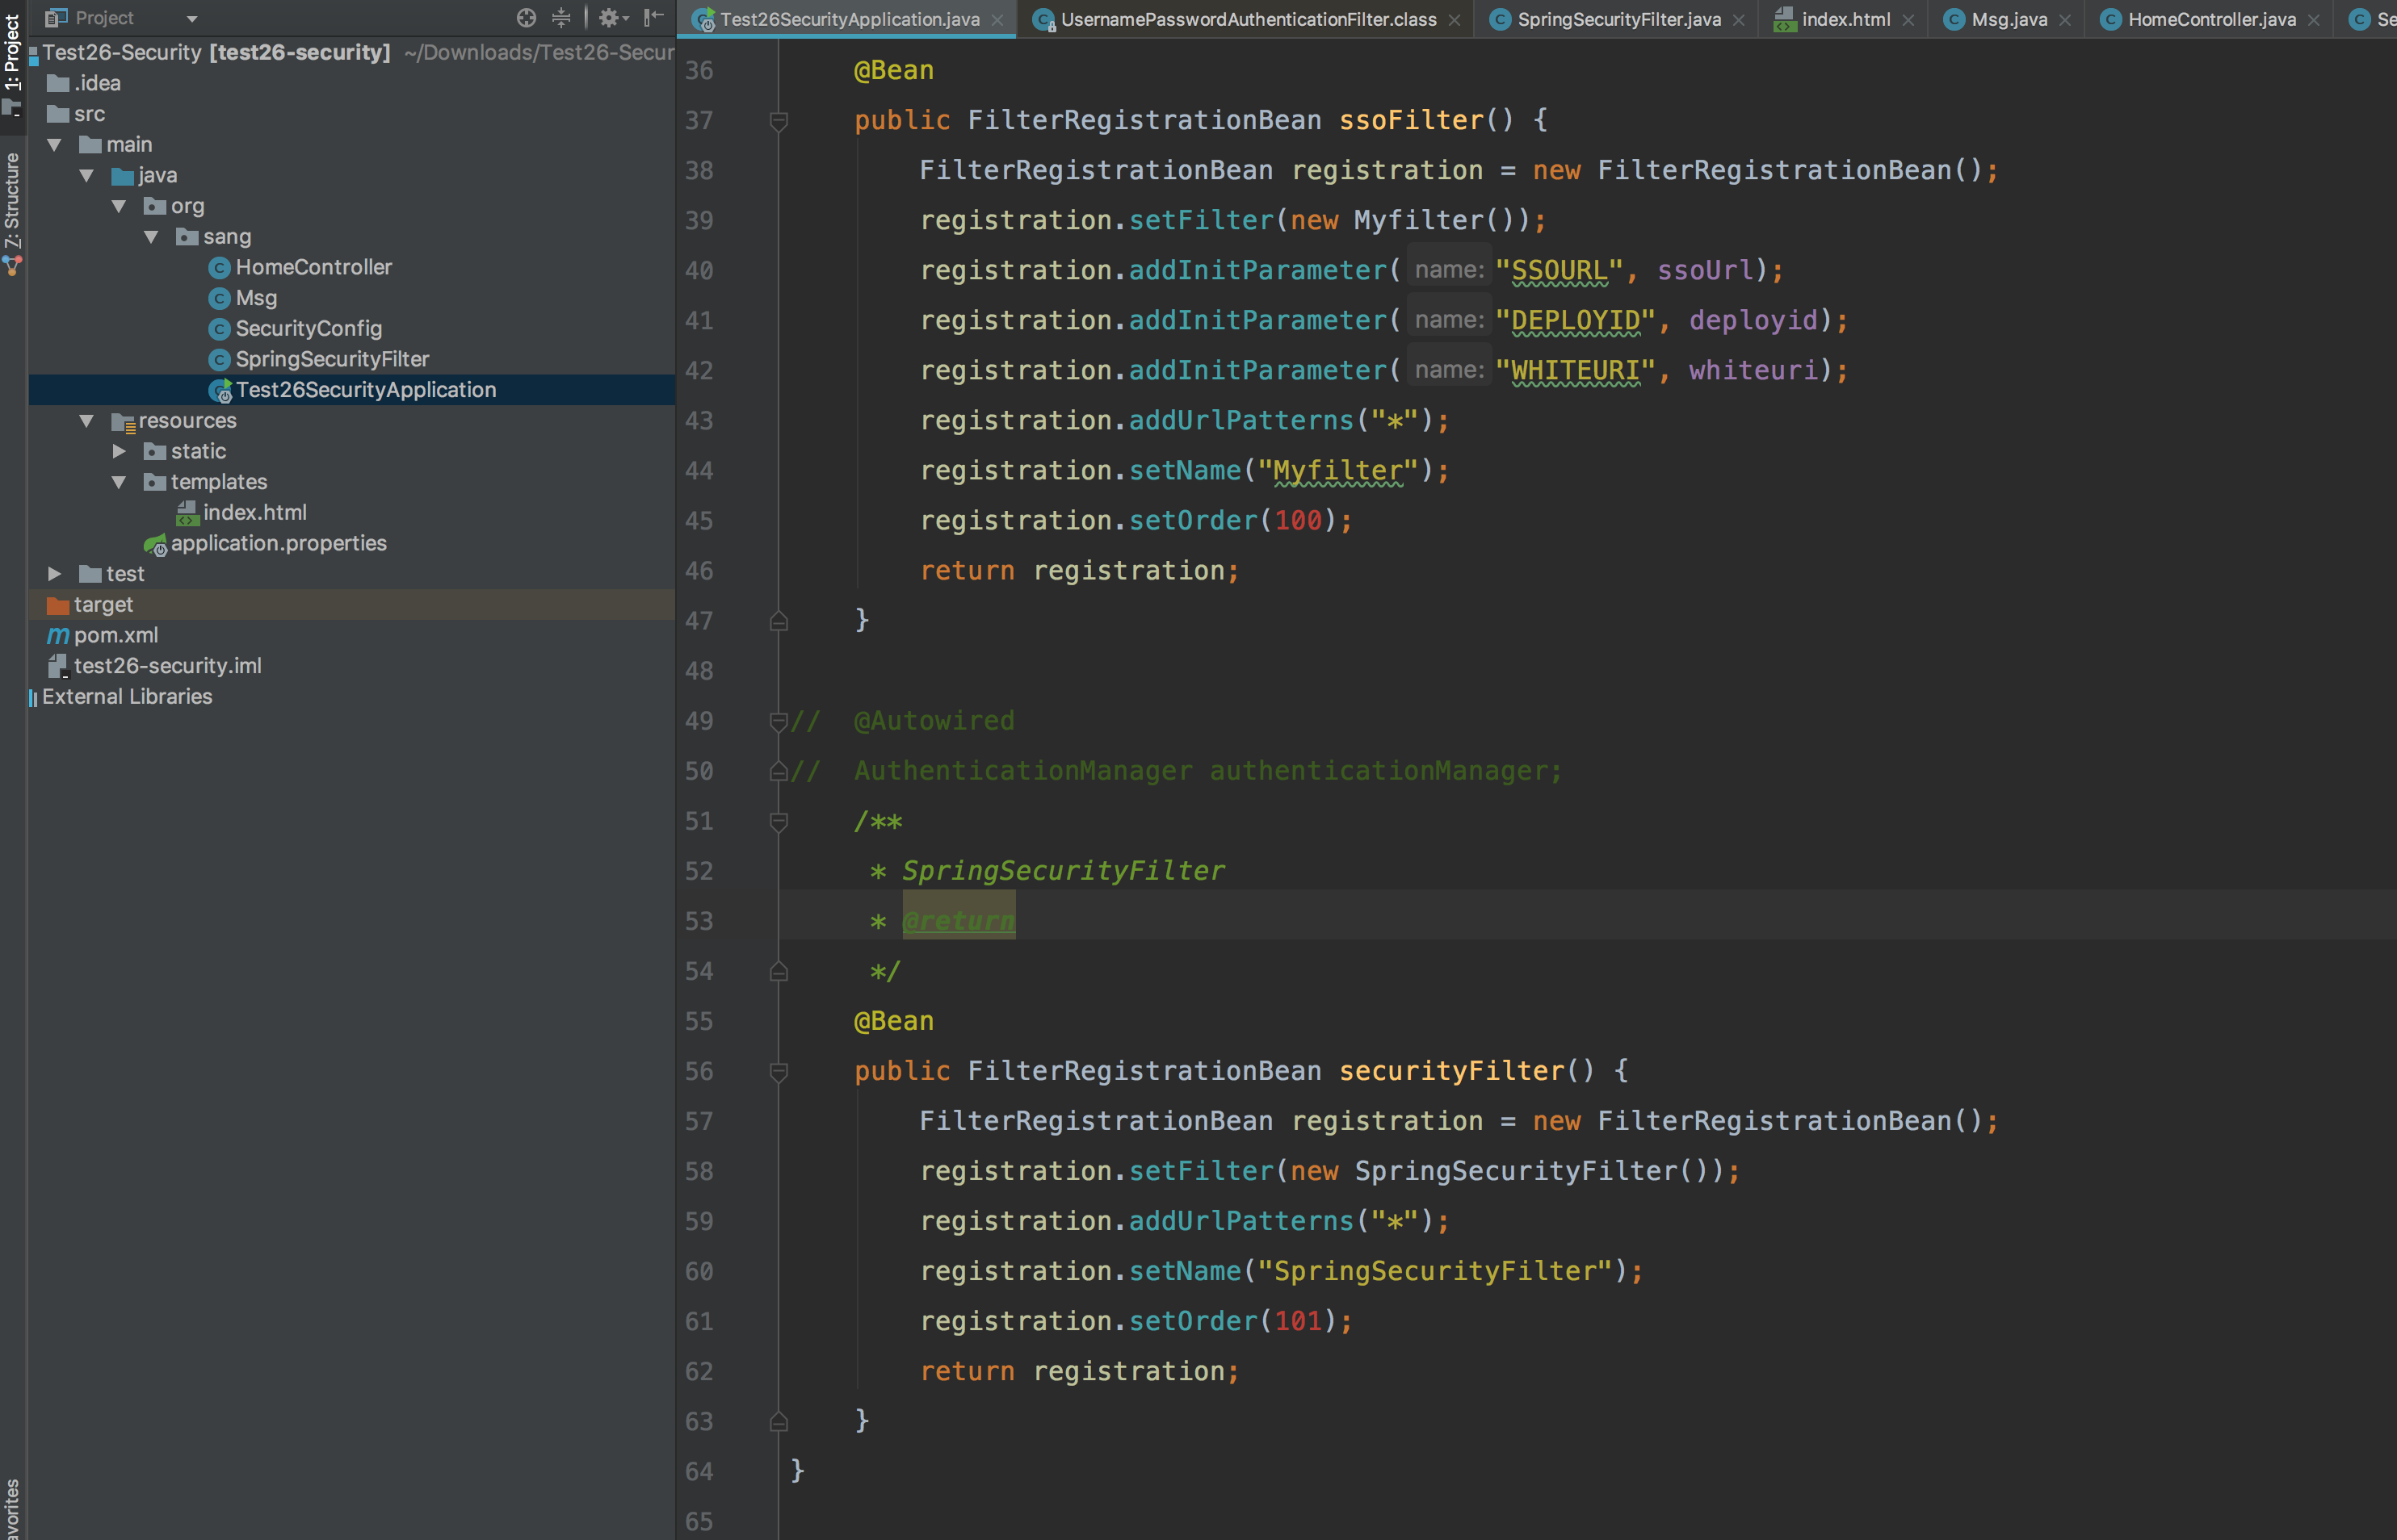2397x1540 pixels.
Task: Collapse the templates folder
Action: pyautogui.click(x=119, y=482)
